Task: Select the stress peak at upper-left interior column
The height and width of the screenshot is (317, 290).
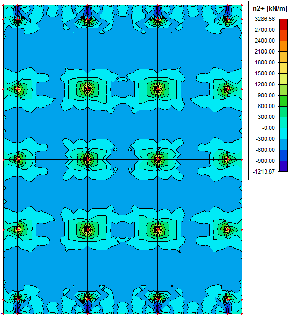Action: pyautogui.click(x=87, y=89)
